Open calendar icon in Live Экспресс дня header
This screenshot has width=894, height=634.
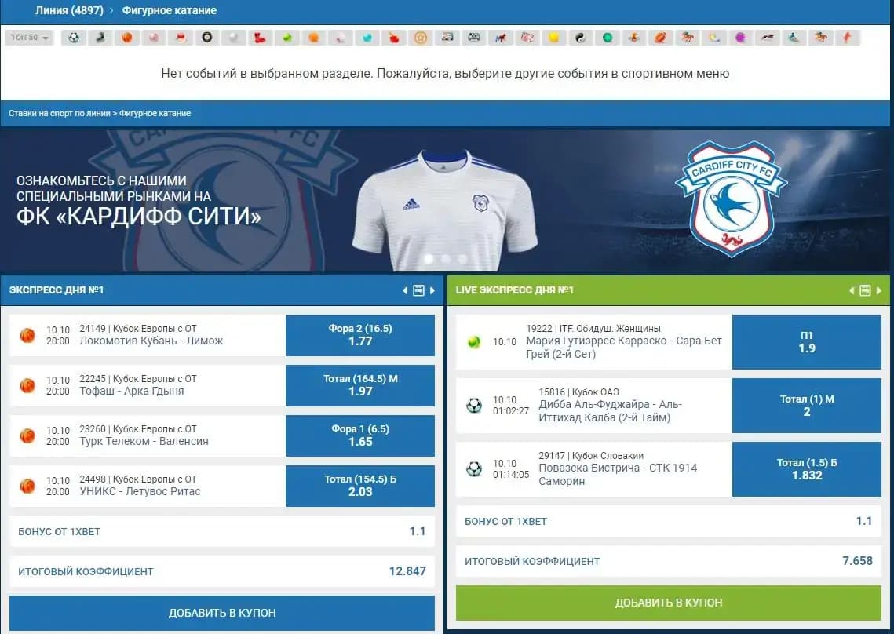pyautogui.click(x=865, y=290)
